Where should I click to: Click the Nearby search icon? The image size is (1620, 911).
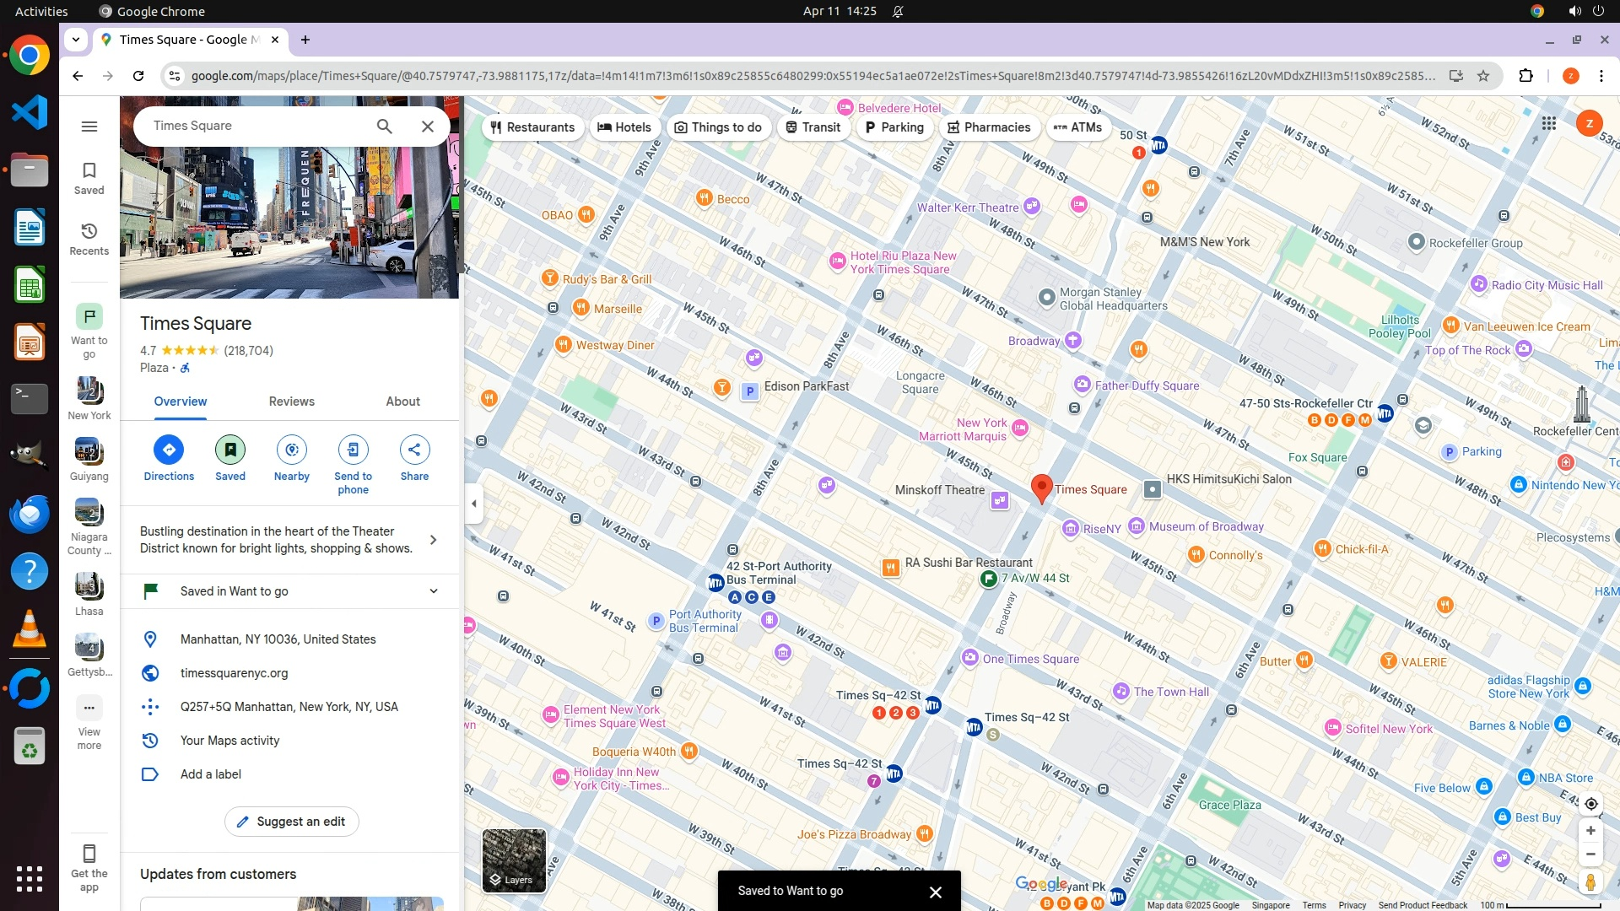point(291,450)
